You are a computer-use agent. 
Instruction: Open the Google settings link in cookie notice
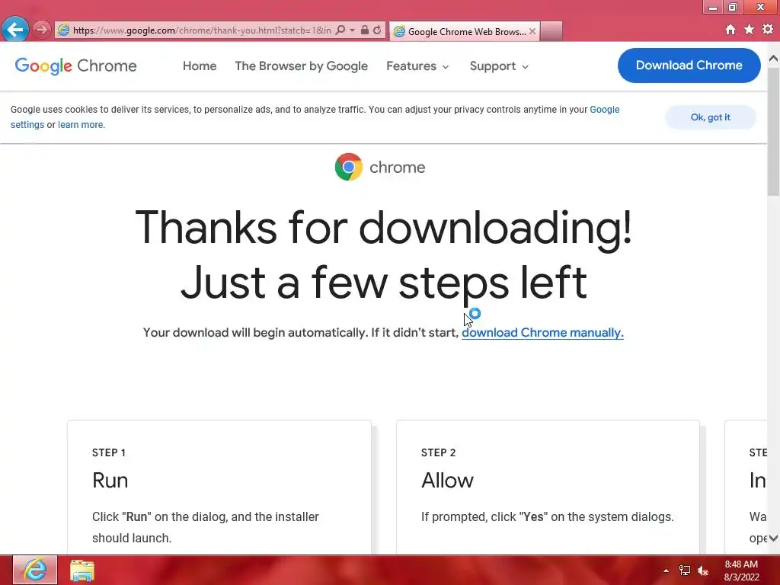(x=604, y=110)
